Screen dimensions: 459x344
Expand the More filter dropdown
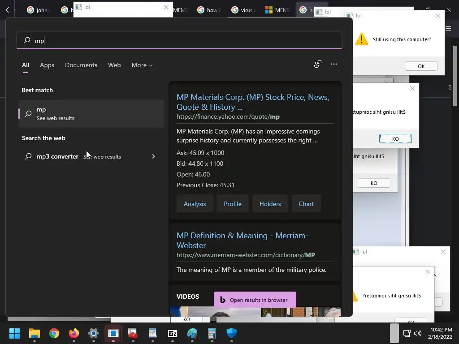(x=142, y=65)
